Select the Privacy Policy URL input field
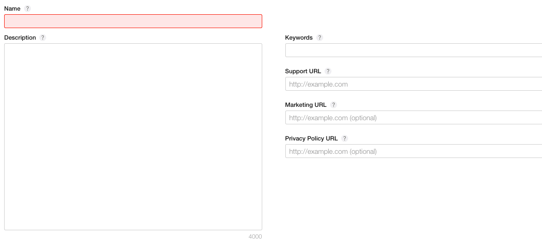 (x=413, y=151)
